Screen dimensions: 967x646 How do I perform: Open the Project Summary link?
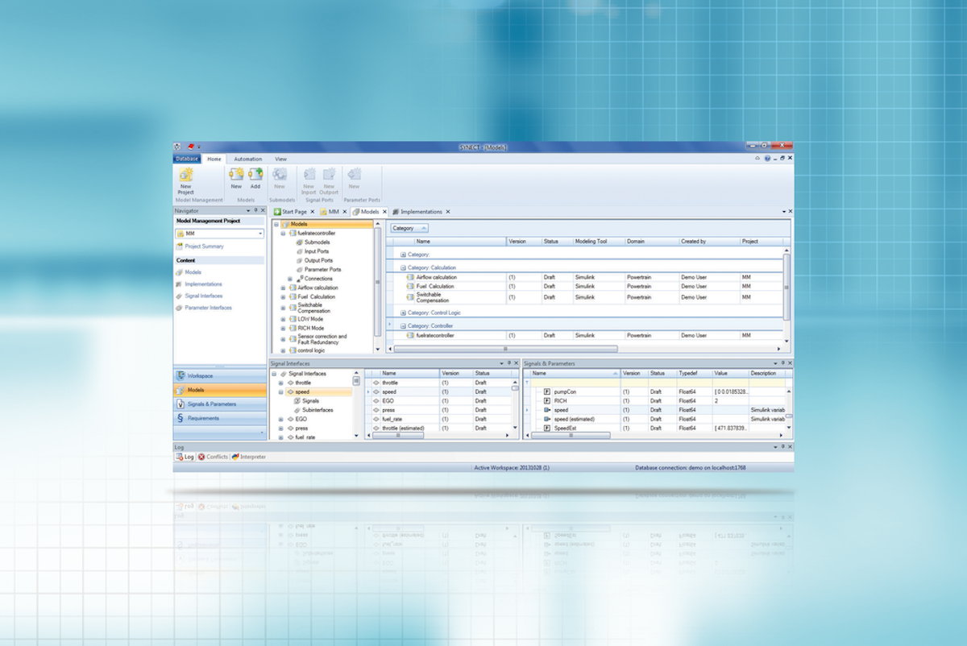pyautogui.click(x=205, y=246)
